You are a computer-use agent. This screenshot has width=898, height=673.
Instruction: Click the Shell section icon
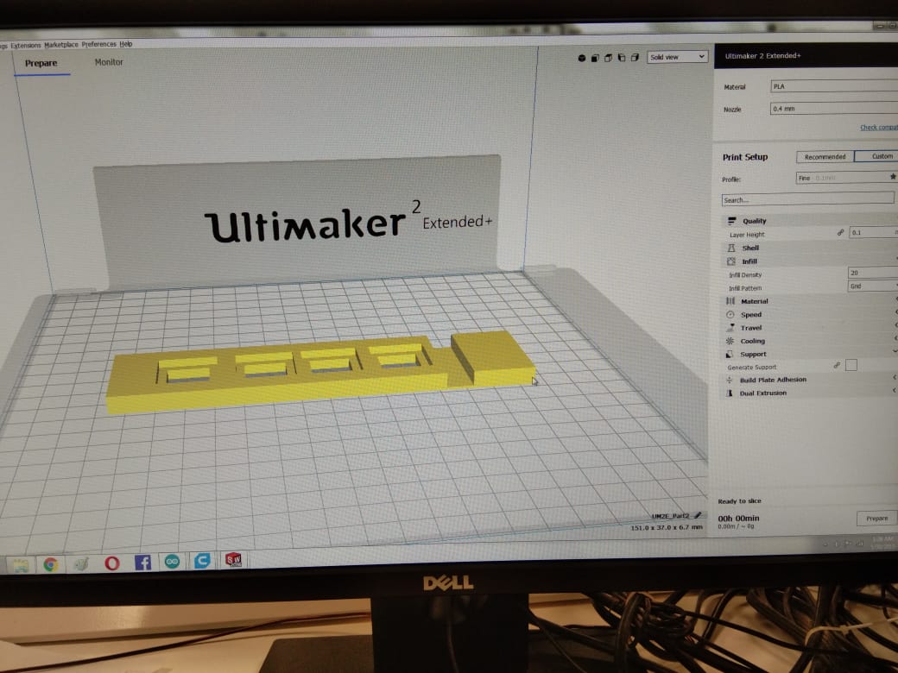[x=731, y=248]
